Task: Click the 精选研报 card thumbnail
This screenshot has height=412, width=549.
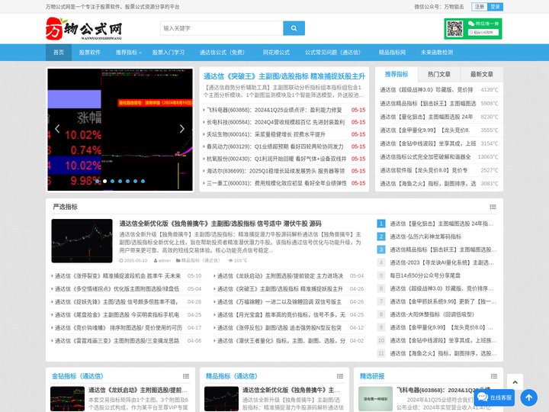Action: (x=375, y=399)
